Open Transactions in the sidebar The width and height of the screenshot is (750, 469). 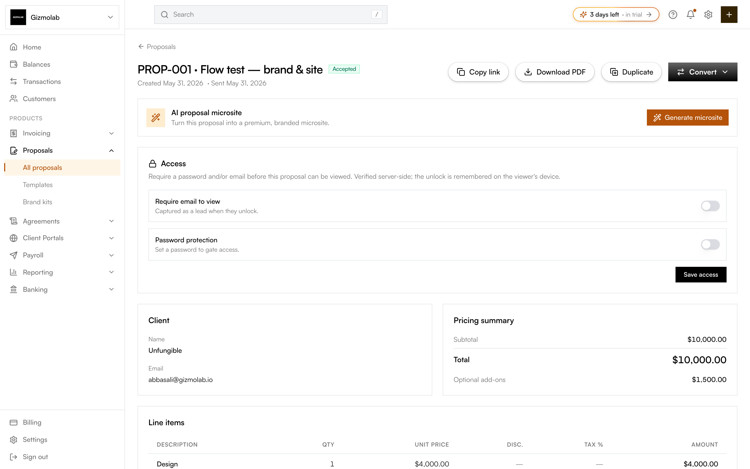click(x=42, y=81)
